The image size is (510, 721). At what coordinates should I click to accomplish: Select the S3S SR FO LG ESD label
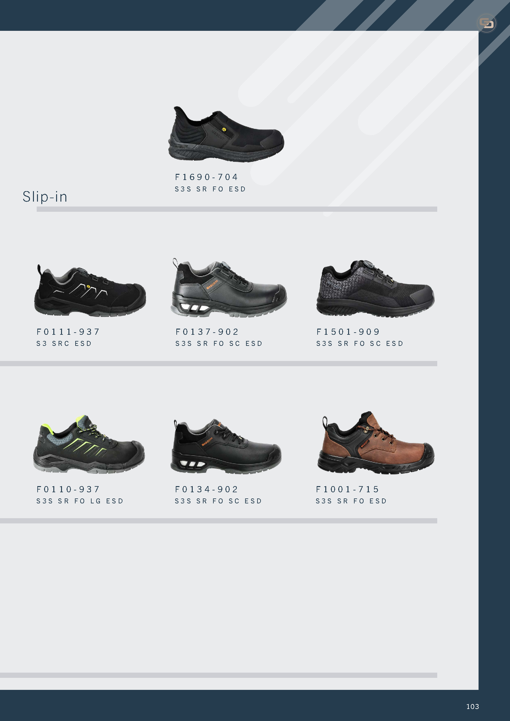(80, 501)
